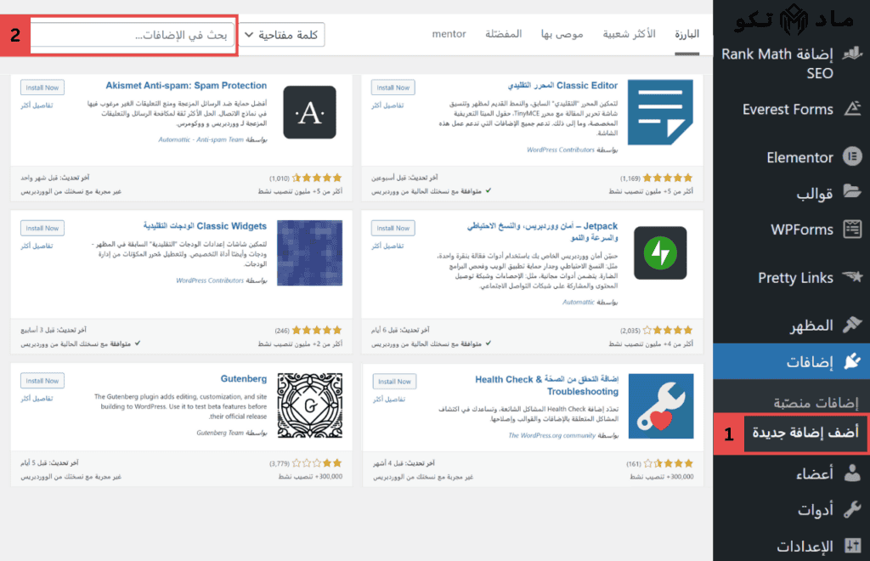Viewport: 870px width, 561px height.
Task: Click the Everest Forms sidebar icon
Action: 852,109
